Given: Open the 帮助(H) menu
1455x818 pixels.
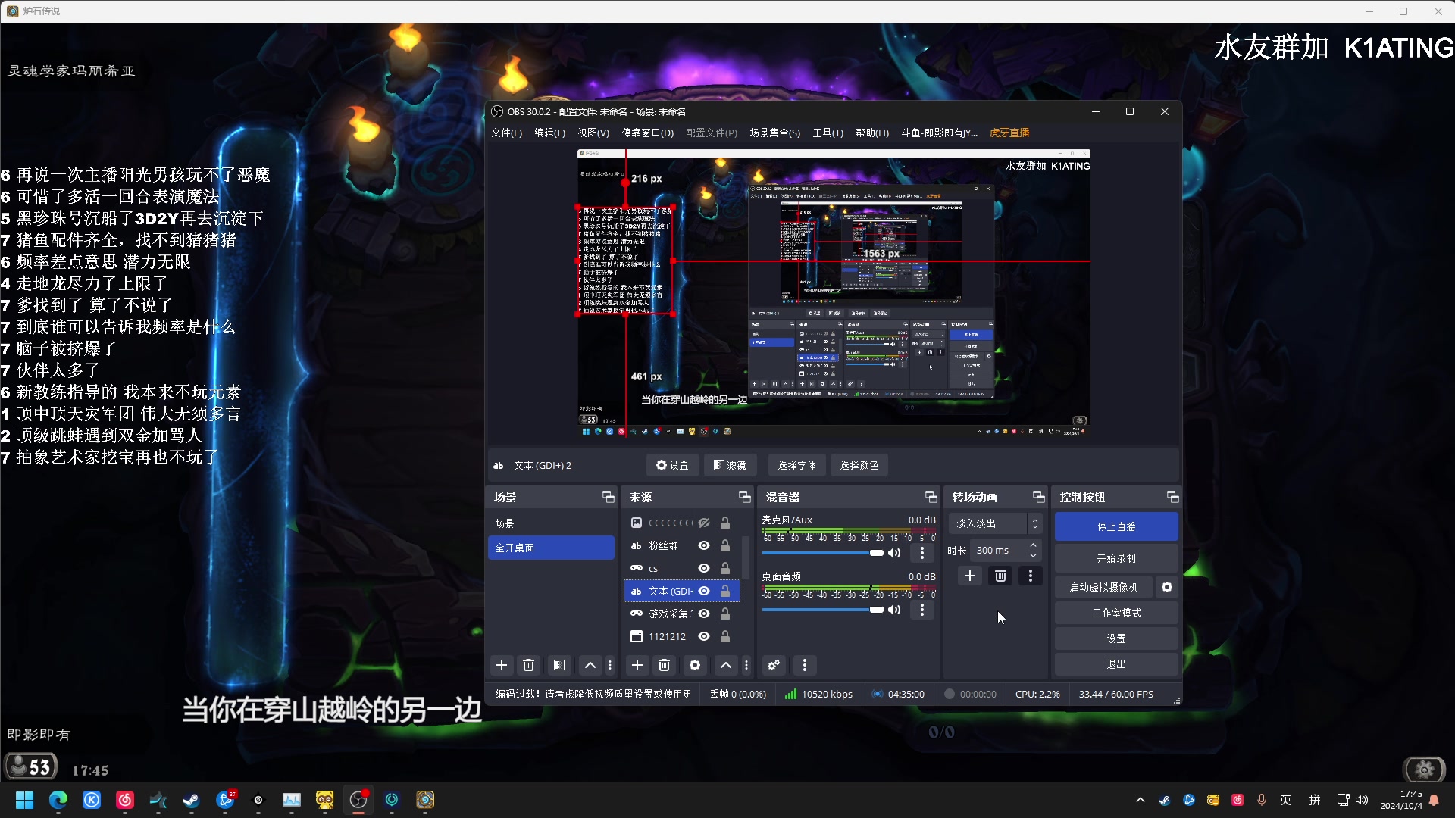Looking at the screenshot, I should coord(872,133).
